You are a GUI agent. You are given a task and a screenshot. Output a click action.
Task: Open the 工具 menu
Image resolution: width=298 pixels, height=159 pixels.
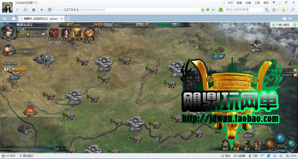257,2
